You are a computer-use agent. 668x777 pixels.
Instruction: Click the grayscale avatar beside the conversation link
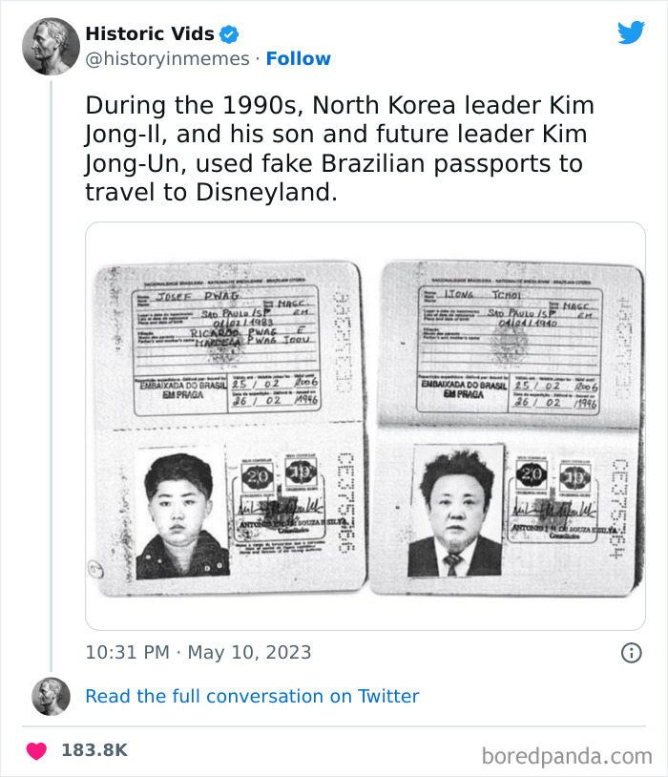[x=48, y=696]
